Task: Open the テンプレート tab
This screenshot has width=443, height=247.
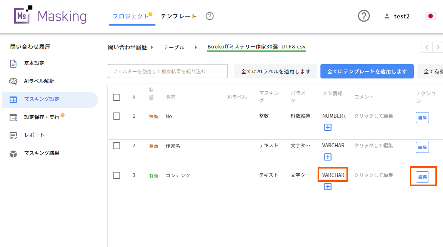Action: pyautogui.click(x=178, y=16)
